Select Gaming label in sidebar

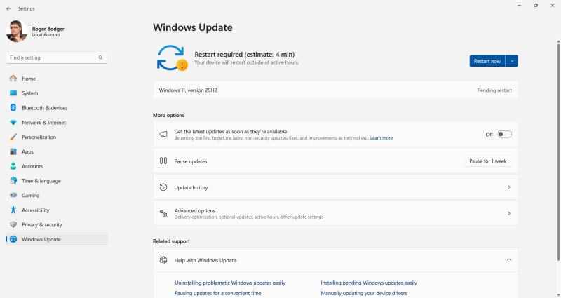click(30, 196)
